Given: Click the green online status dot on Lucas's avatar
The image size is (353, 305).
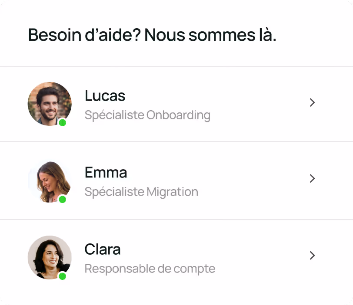Looking at the screenshot, I should click(62, 123).
